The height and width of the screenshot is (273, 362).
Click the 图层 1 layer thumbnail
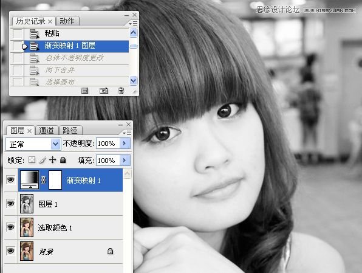pos(27,204)
